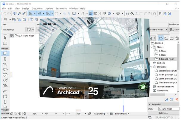Click the Previous Zoom arrow icon
The height and width of the screenshot is (120, 181).
click(x=12, y=114)
